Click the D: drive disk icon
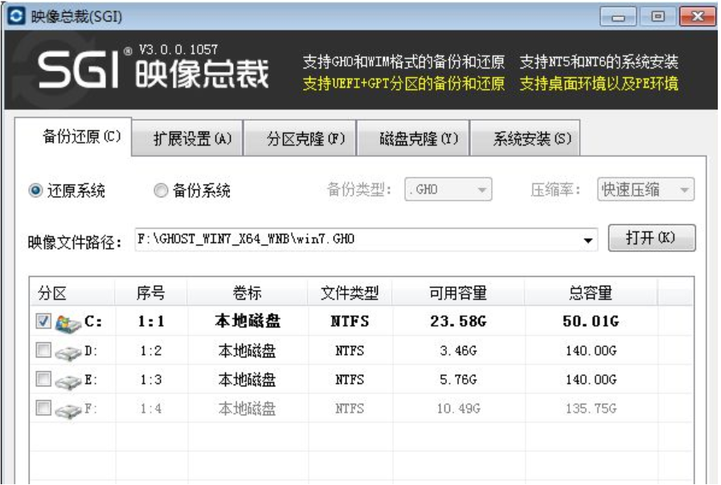This screenshot has height=485, width=721. tap(68, 351)
